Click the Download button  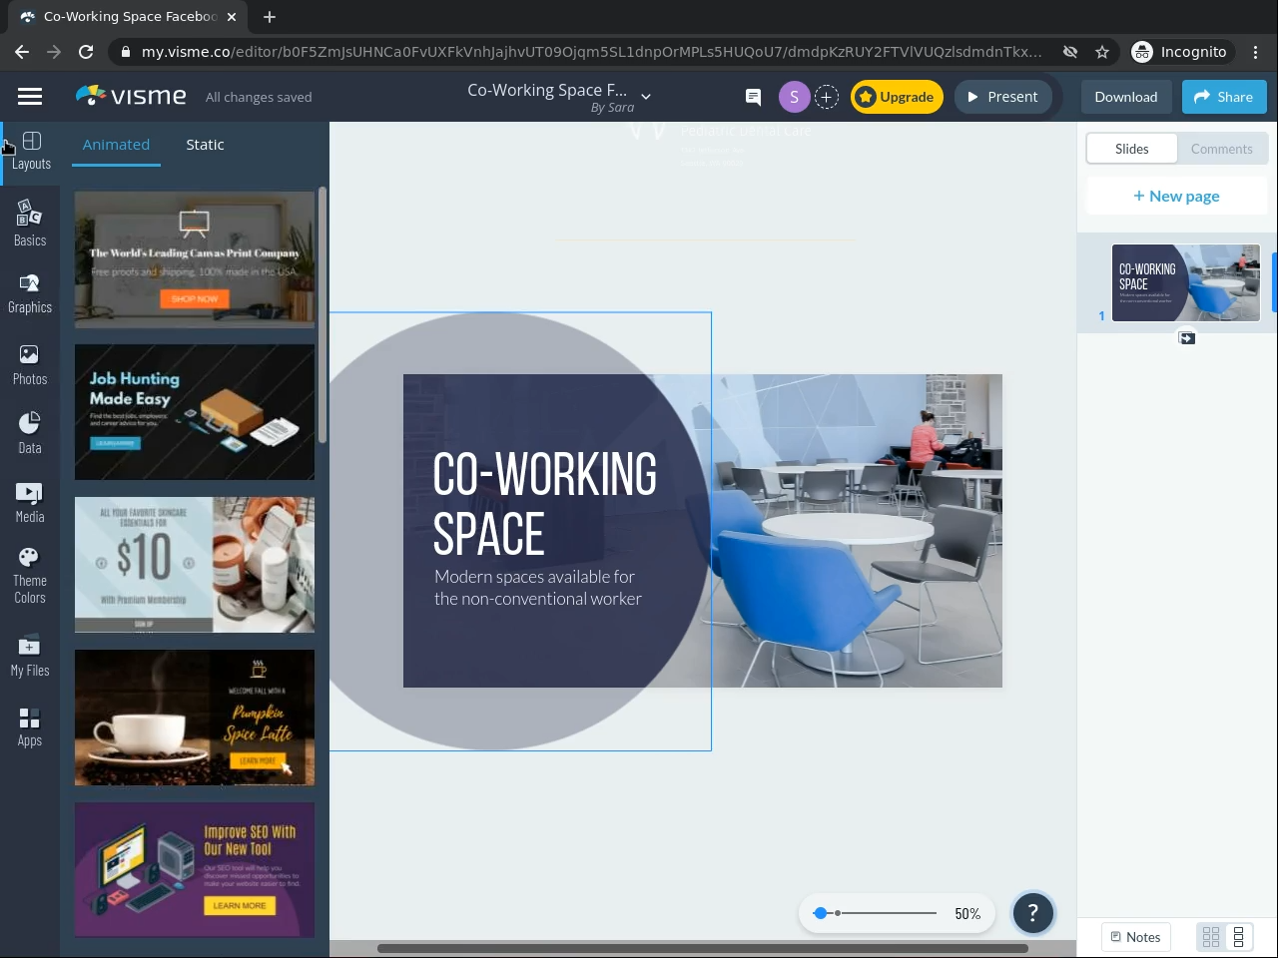pos(1125,97)
